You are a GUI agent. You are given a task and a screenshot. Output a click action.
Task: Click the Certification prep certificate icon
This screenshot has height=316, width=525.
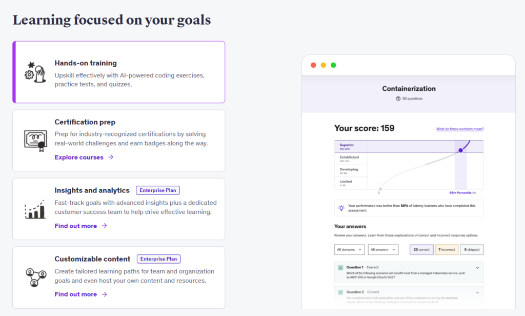click(x=35, y=140)
